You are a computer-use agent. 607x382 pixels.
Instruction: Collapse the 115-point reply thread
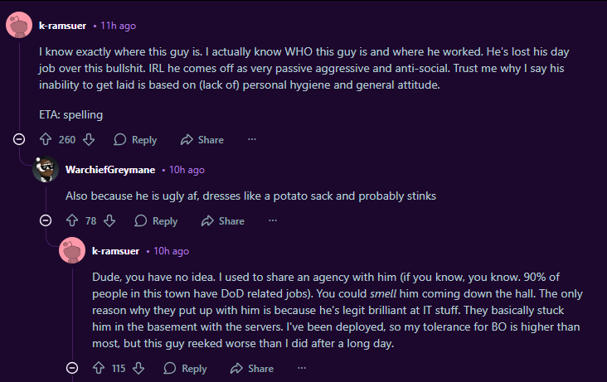tap(72, 368)
